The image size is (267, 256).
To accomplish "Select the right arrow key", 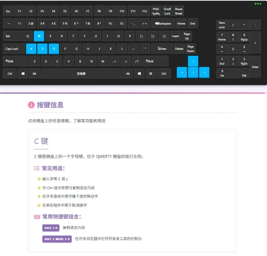I will click(204, 72).
